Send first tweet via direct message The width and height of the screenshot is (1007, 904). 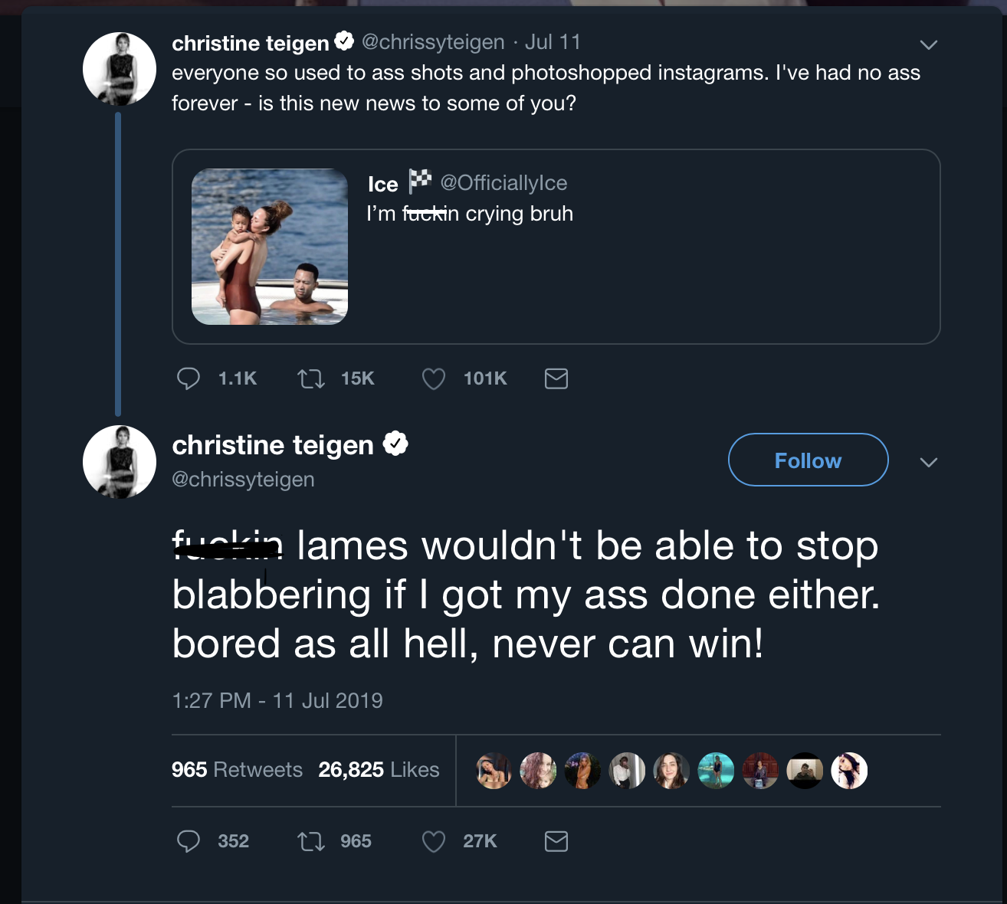coord(556,378)
